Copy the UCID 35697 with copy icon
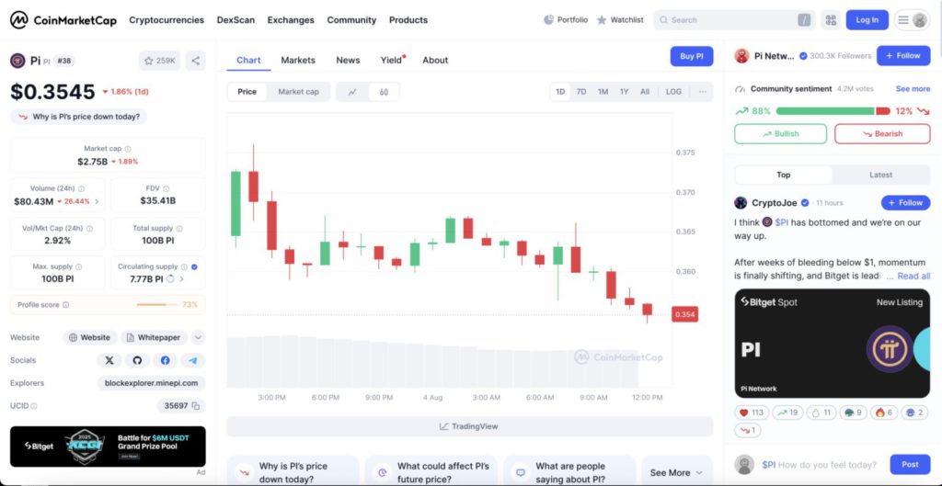The height and width of the screenshot is (486, 942). pos(196,405)
